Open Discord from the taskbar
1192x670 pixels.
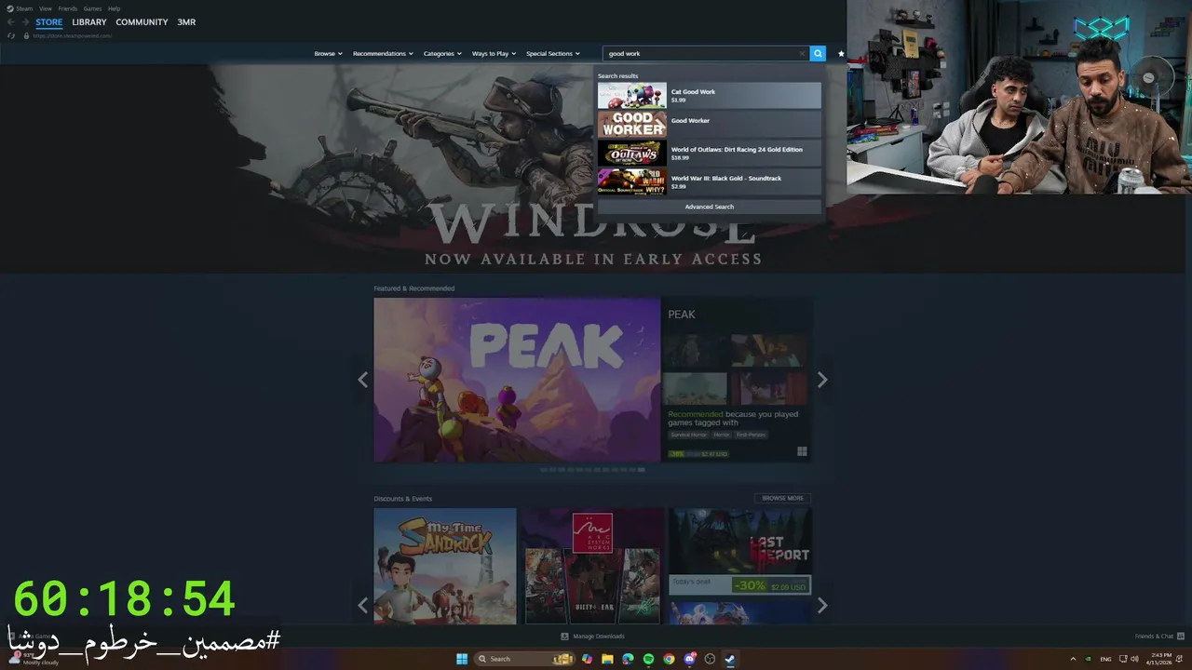coord(689,659)
